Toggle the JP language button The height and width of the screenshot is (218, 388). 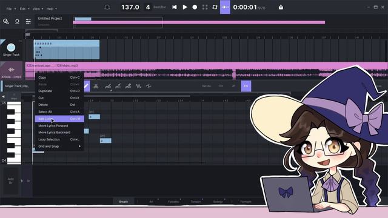coord(233,86)
